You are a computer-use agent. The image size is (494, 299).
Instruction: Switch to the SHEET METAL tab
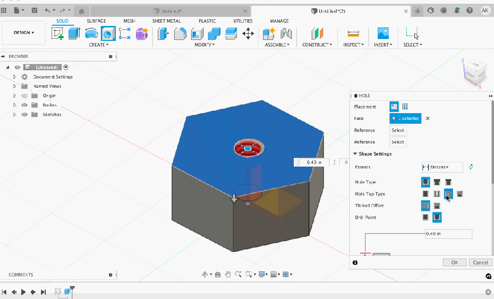click(166, 21)
